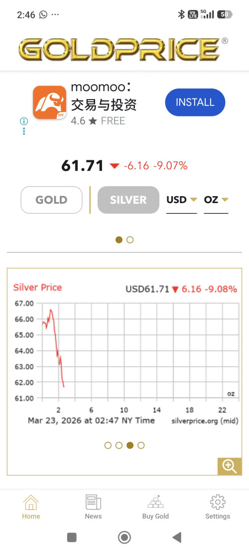Click the INSTALL button
The height and width of the screenshot is (553, 249).
[195, 102]
